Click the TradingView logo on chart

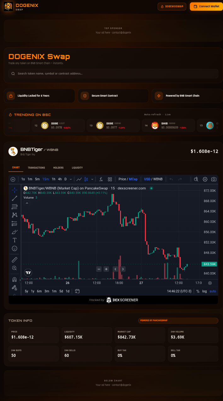point(28,272)
